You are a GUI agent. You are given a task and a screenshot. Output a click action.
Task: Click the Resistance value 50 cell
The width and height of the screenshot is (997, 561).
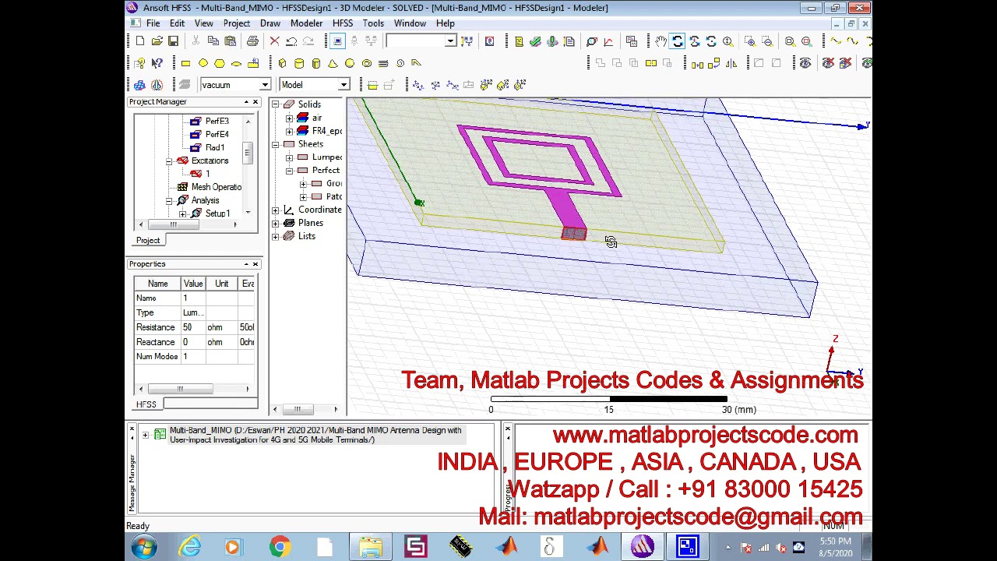(193, 328)
